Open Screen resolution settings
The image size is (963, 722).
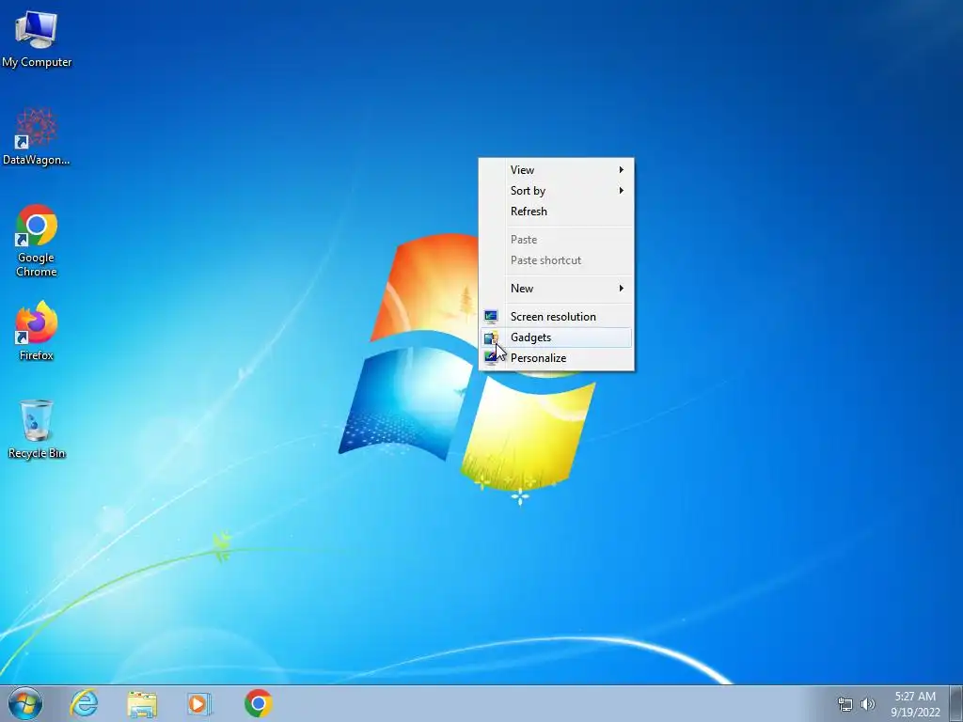tap(557, 317)
